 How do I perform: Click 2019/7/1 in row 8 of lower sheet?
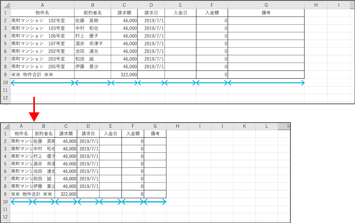coord(88,186)
